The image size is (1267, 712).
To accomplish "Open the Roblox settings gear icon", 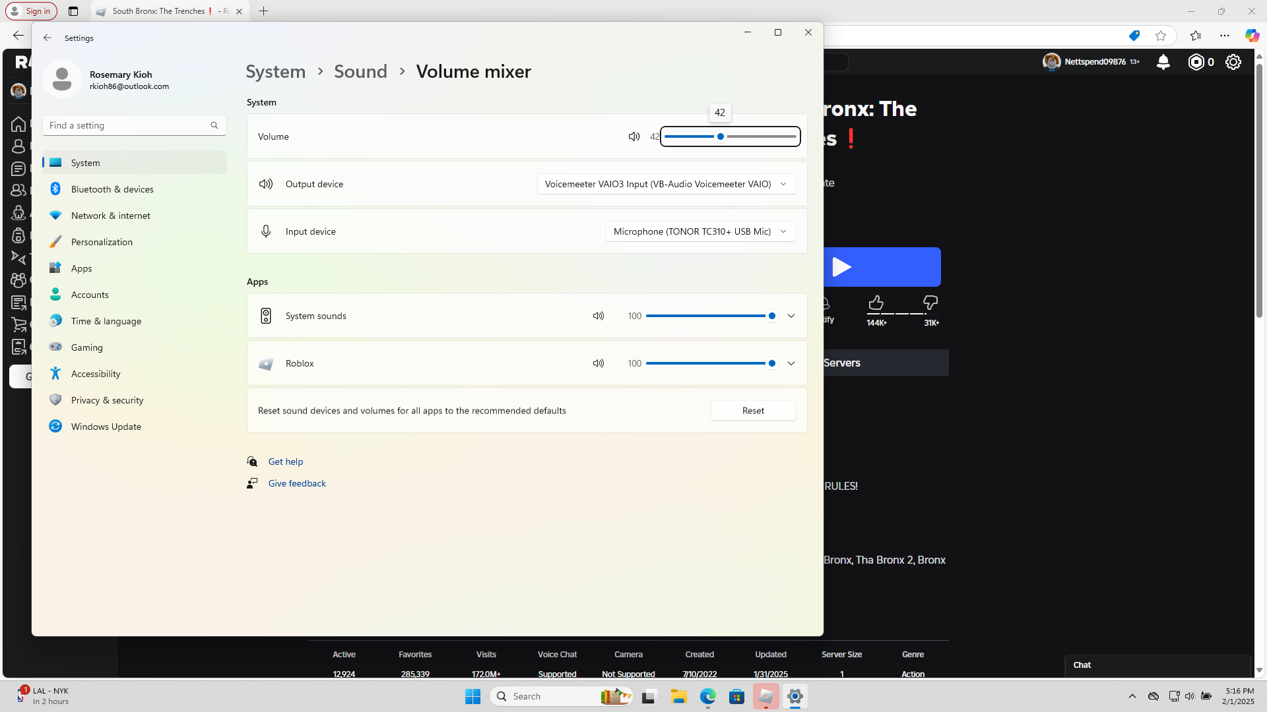I will 1233,62.
